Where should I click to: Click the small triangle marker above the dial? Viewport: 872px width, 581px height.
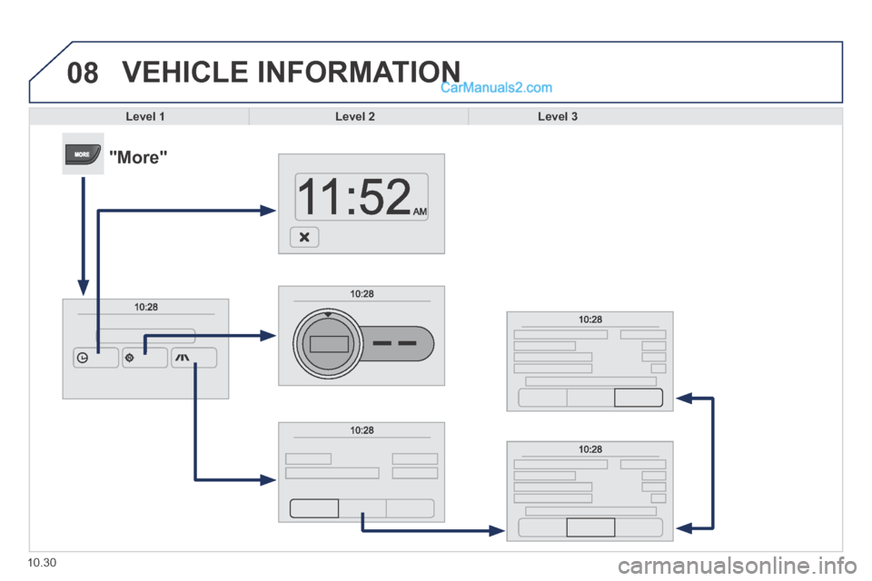(329, 314)
